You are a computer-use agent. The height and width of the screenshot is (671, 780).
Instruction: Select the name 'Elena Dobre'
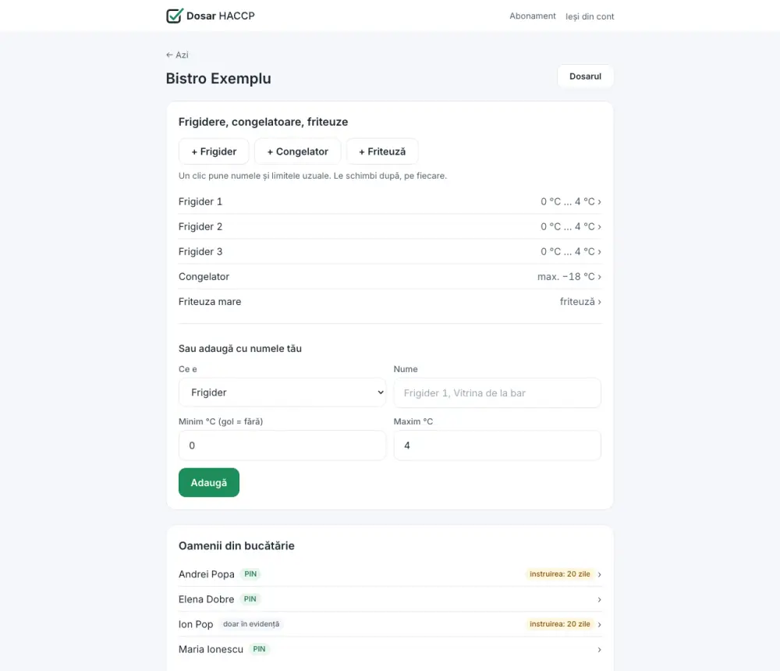coord(207,599)
